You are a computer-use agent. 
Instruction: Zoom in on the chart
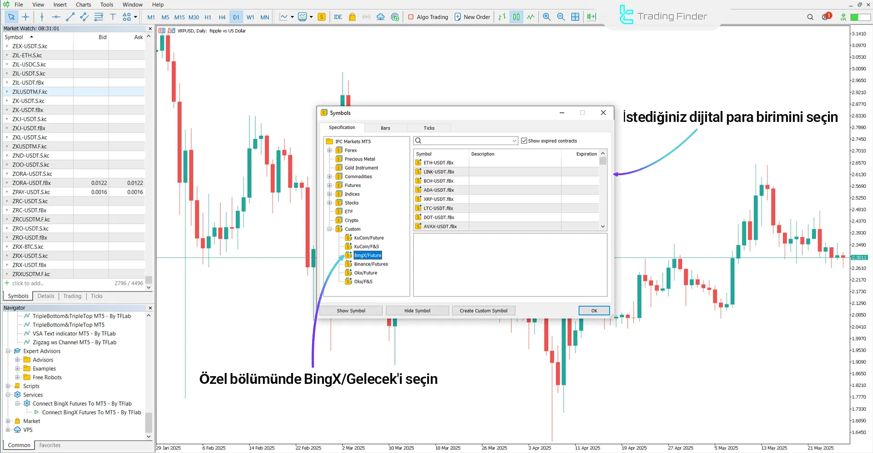(x=546, y=17)
